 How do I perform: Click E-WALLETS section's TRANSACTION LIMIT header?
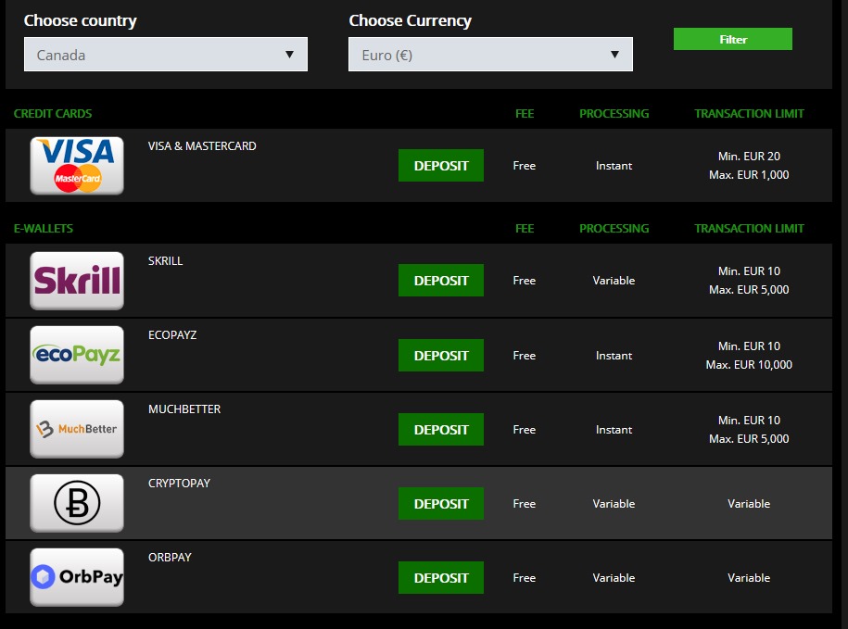749,229
